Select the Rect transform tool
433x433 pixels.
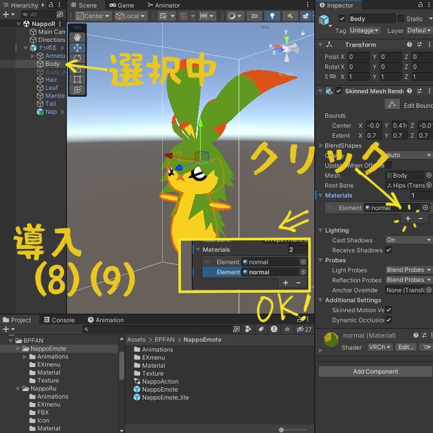tap(77, 79)
